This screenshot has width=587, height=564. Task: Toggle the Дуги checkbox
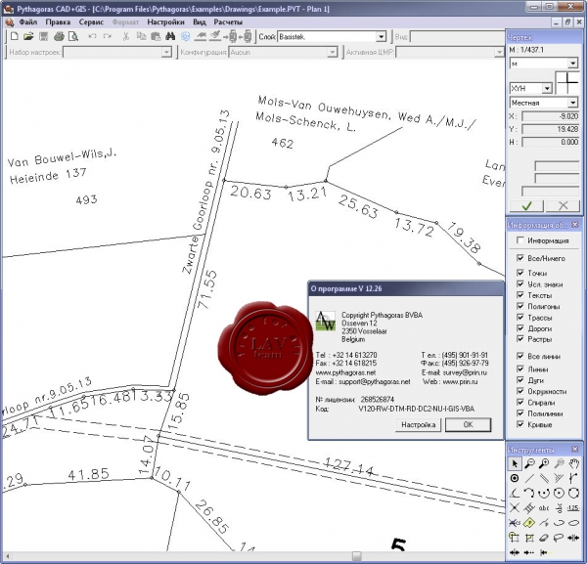[x=520, y=380]
